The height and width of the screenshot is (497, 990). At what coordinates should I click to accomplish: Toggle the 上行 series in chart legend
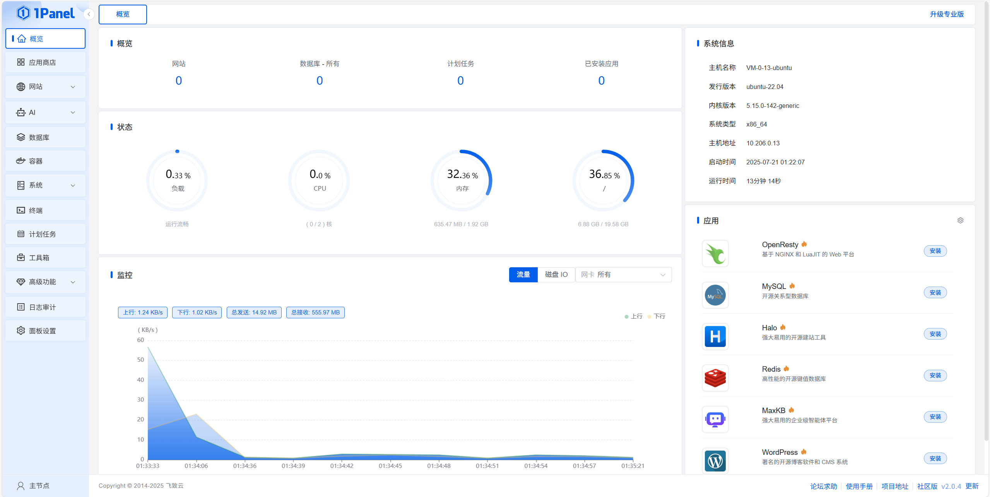click(633, 316)
